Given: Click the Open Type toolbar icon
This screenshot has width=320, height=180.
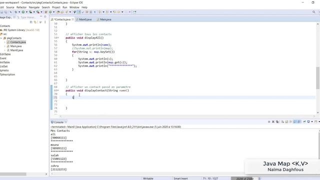Looking at the screenshot, I should pos(58,12).
